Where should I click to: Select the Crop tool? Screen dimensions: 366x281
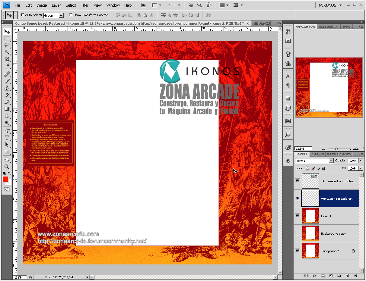coord(7,59)
